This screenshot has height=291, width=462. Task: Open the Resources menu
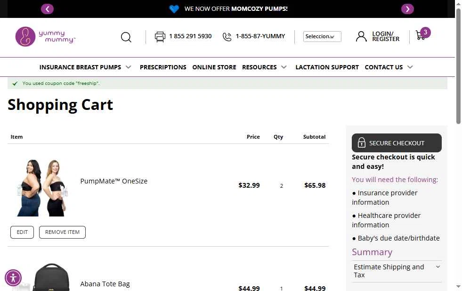pos(259,67)
